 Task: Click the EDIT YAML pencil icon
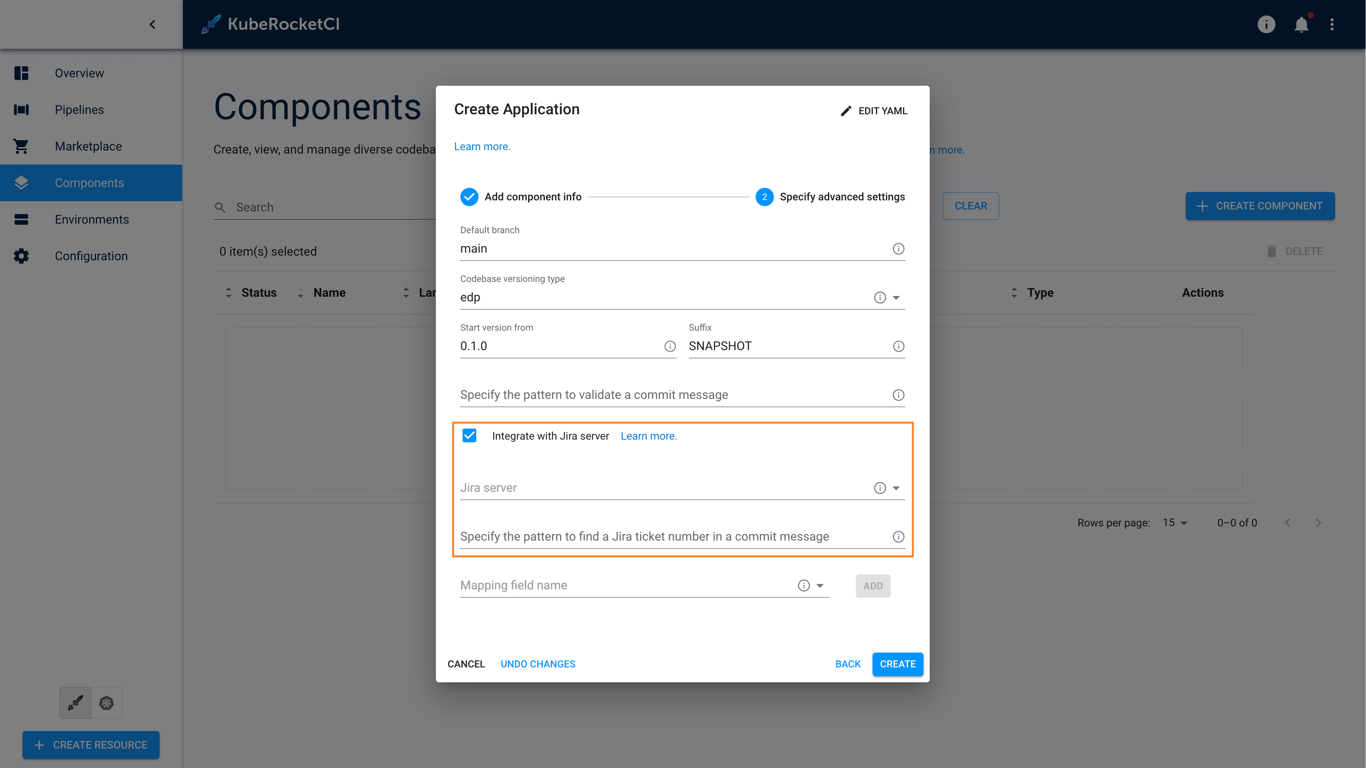[844, 110]
